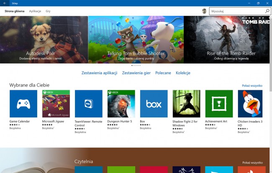Show all in Wybrane dla Ciebie
Screen dimensions: 272x173
click(x=252, y=86)
